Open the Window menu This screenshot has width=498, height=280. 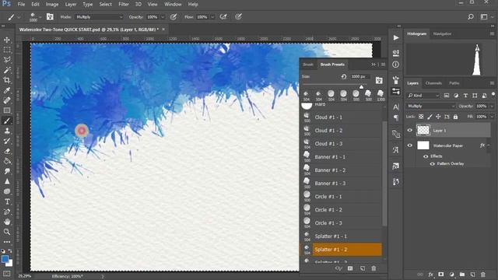[x=173, y=5]
